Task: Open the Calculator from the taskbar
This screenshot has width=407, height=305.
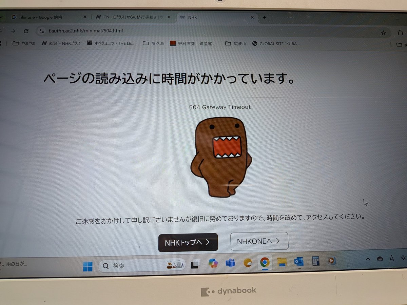Action: point(316,261)
